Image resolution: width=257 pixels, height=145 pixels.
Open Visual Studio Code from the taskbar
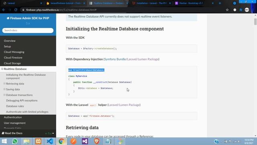(50, 141)
